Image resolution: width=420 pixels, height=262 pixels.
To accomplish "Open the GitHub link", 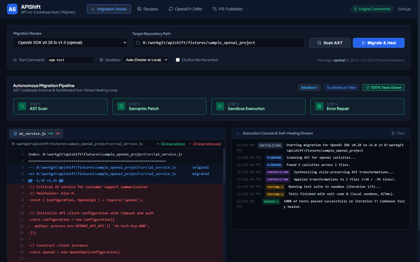I will (404, 9).
